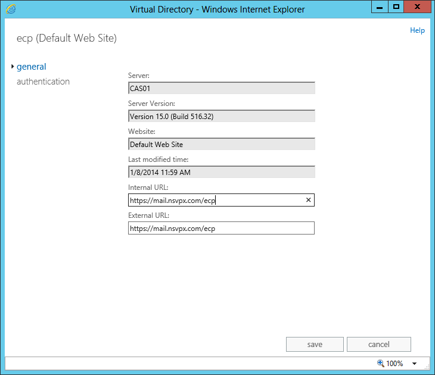Minimize the Virtual Directory window
The image size is (435, 375).
(379, 7)
